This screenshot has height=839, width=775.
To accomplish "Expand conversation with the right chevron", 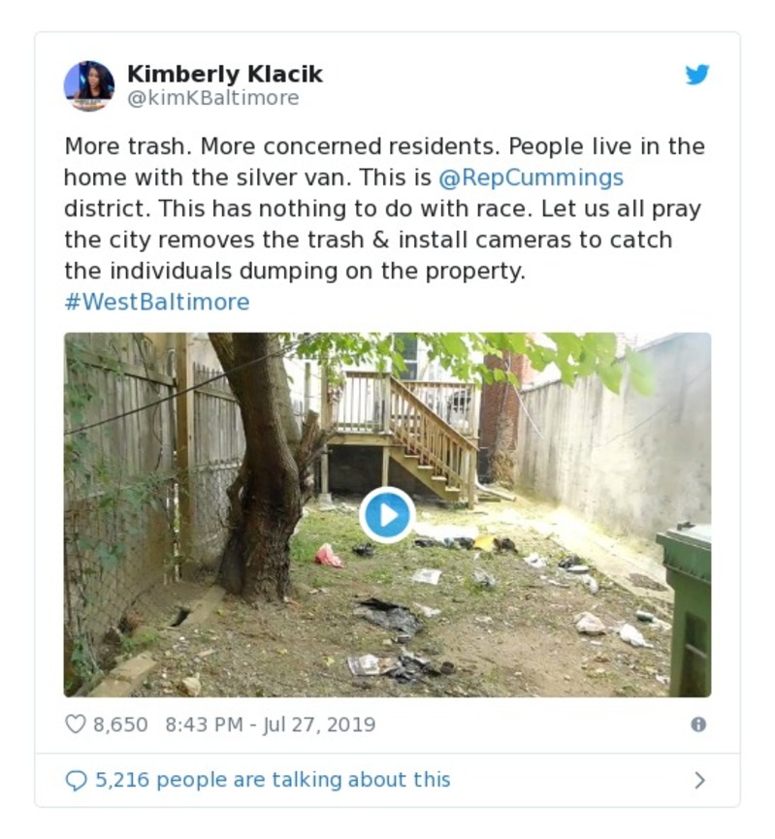I will coord(699,780).
